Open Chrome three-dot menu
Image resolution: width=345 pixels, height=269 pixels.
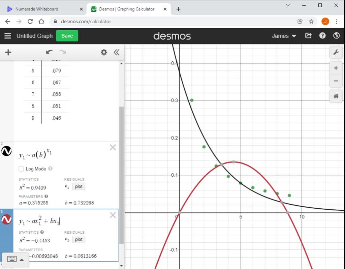tap(337, 21)
